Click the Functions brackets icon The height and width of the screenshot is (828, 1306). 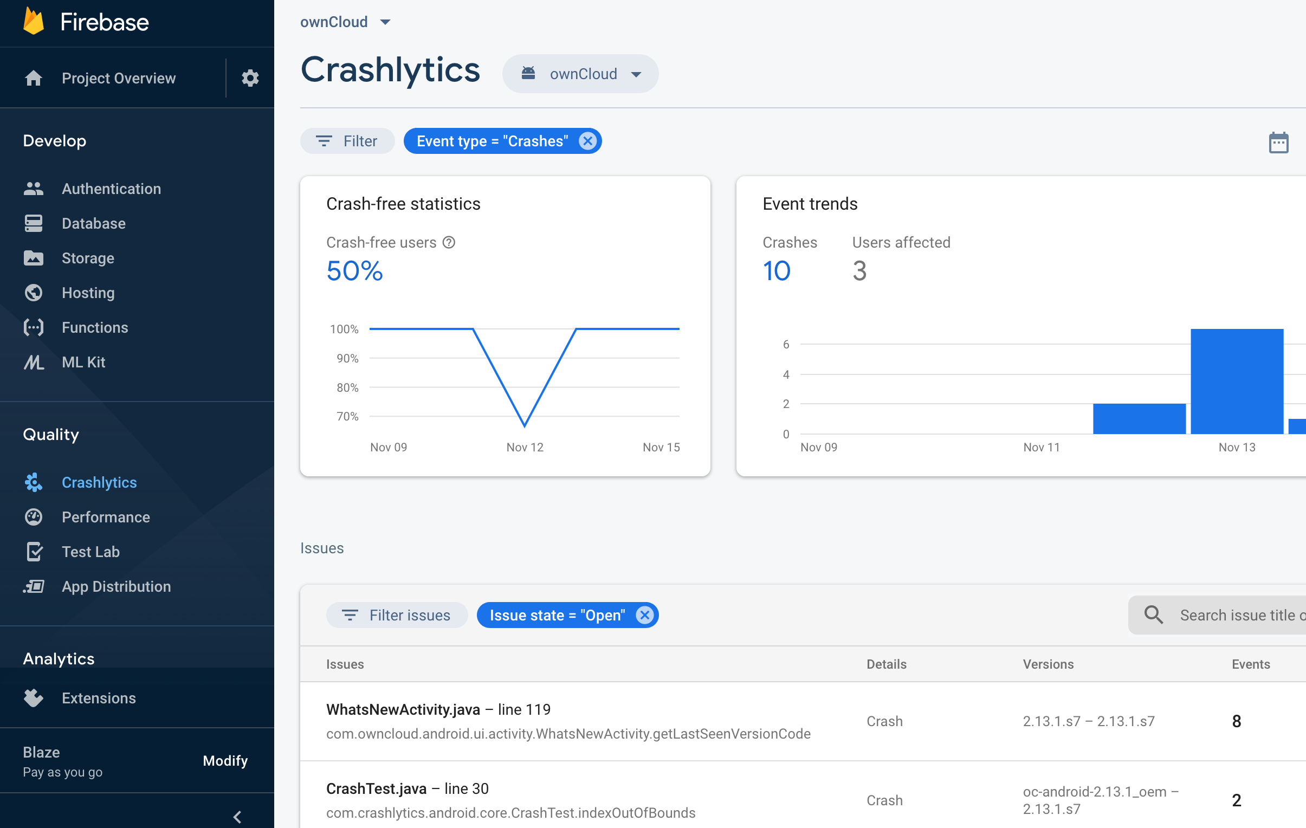pos(34,327)
